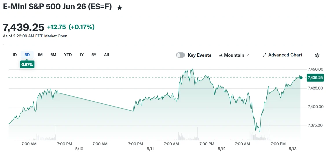This screenshot has width=326, height=152.
Task: Choose the YTD range
Action: click(68, 55)
